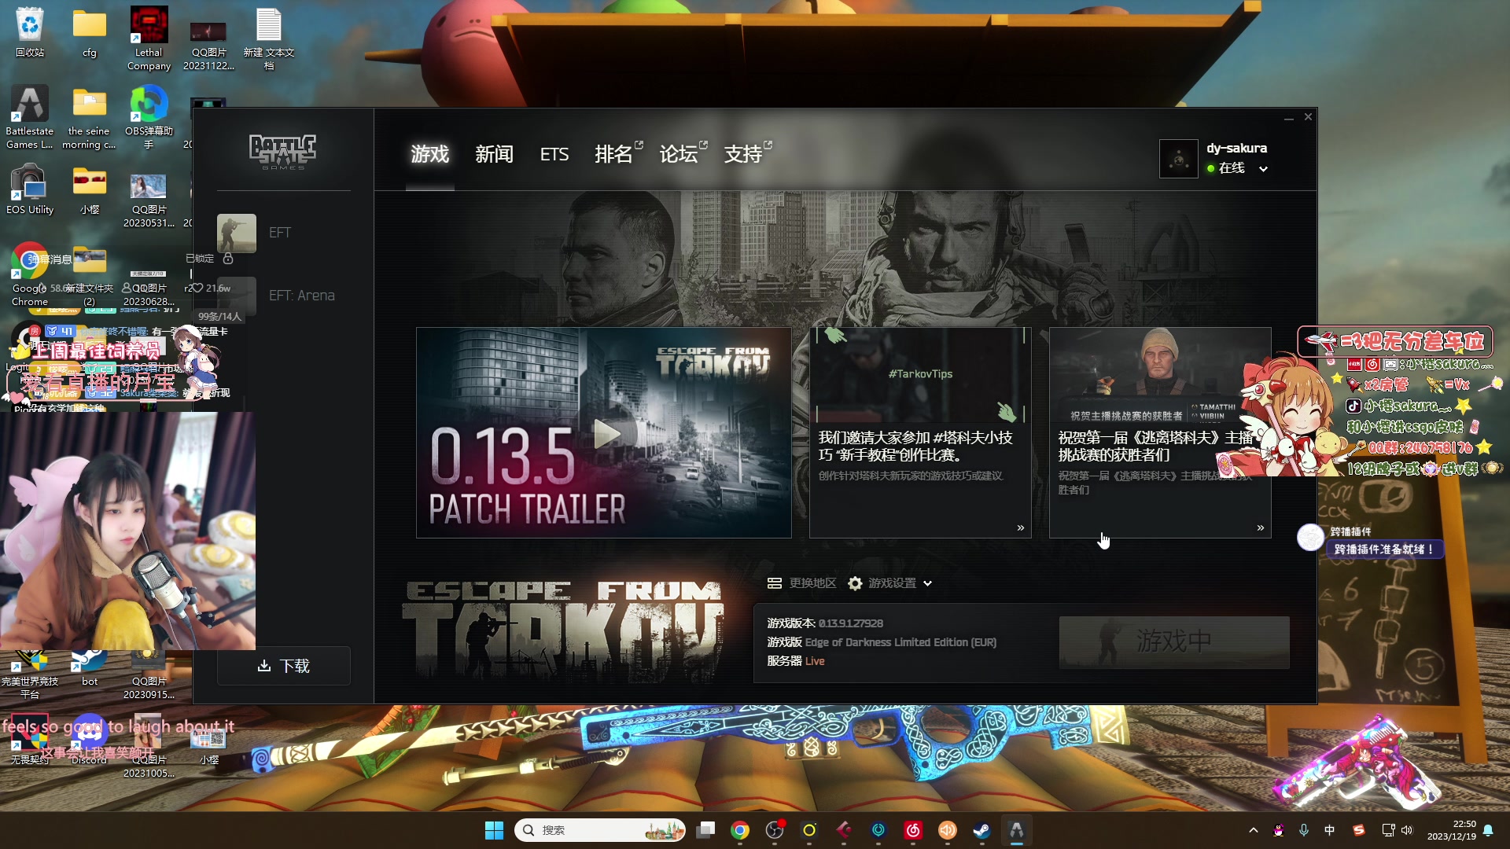This screenshot has width=1510, height=849.
Task: Click the dy-sakura profile avatar
Action: pos(1178,159)
